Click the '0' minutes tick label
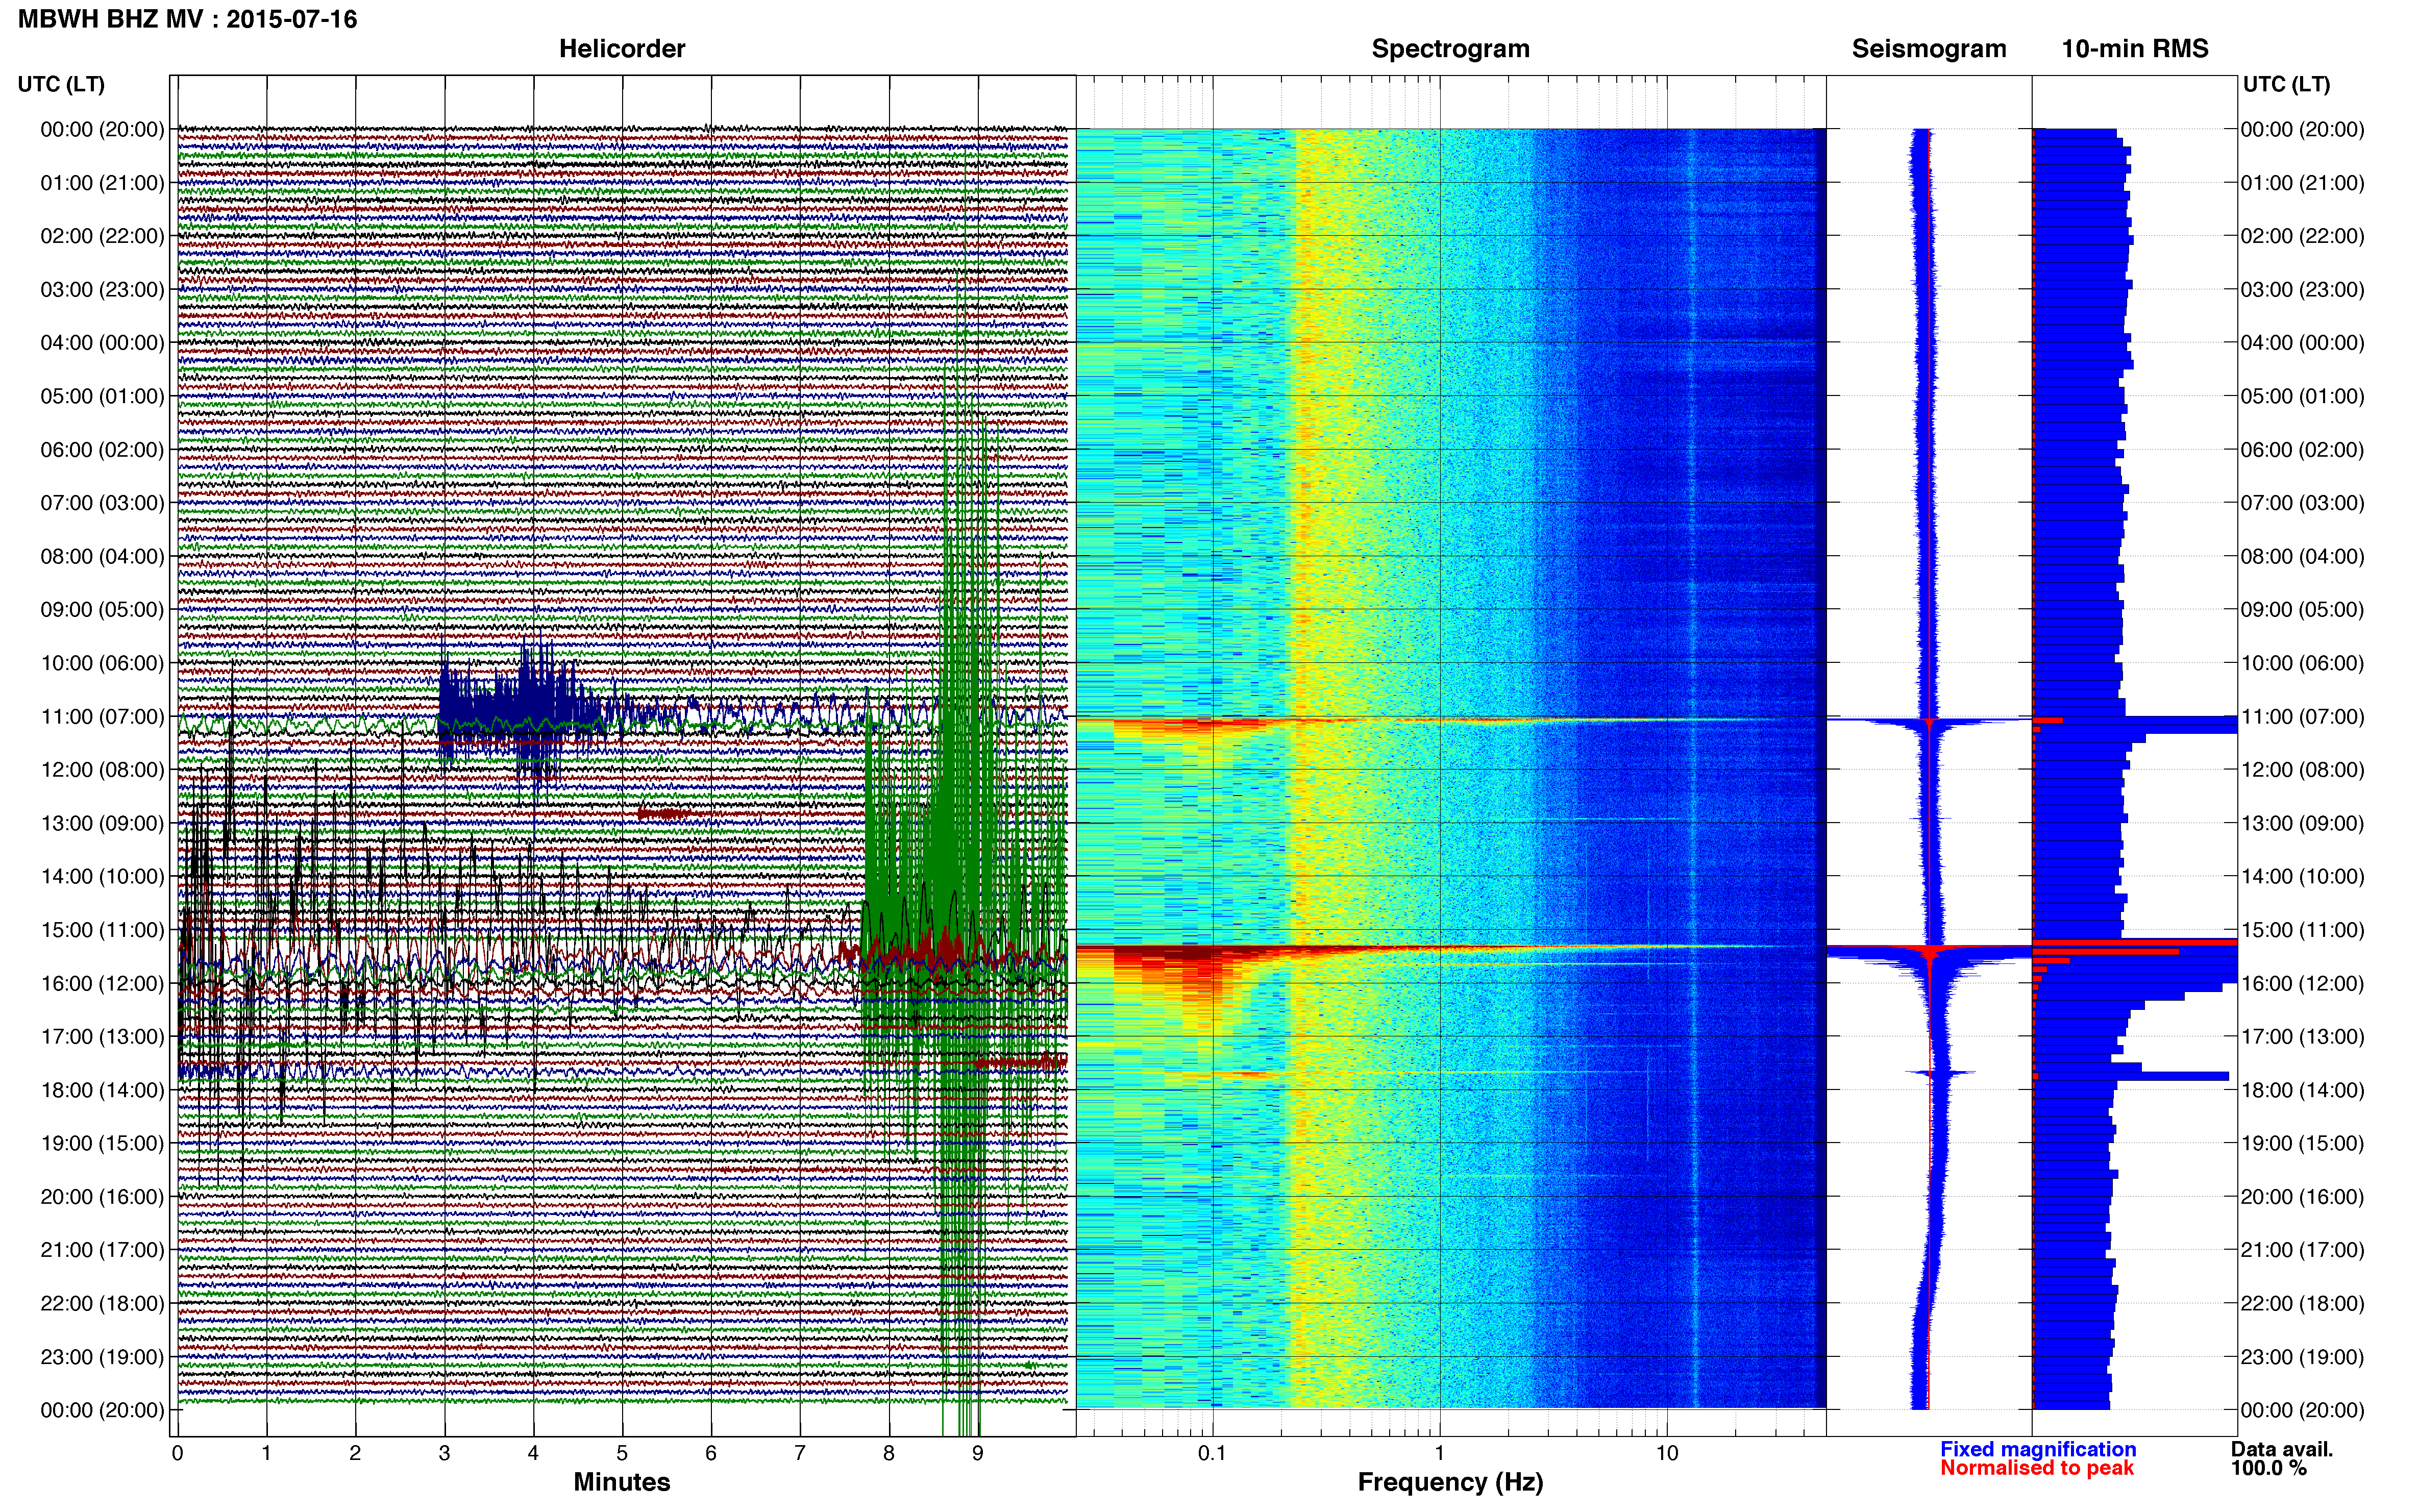2419x1512 pixels. [x=177, y=1453]
